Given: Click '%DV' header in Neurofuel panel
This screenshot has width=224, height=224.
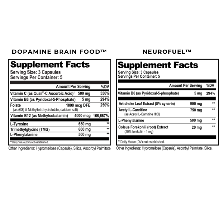Looking at the screenshot, I should (x=210, y=85).
